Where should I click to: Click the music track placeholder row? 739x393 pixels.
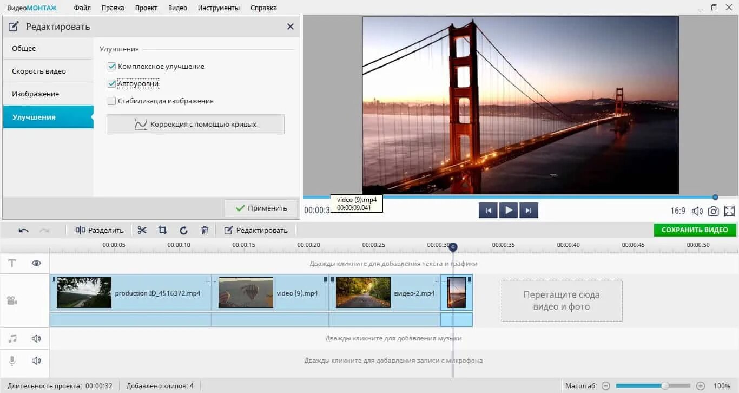tap(393, 338)
